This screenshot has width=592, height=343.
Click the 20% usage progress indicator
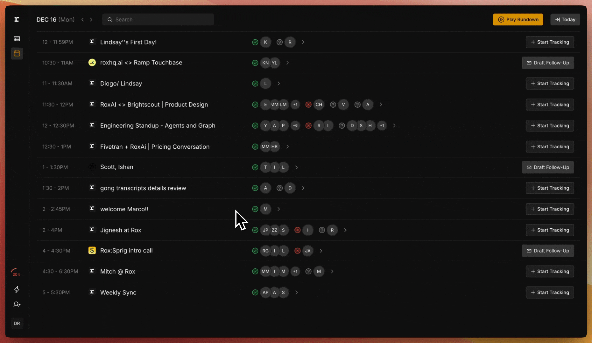16,272
